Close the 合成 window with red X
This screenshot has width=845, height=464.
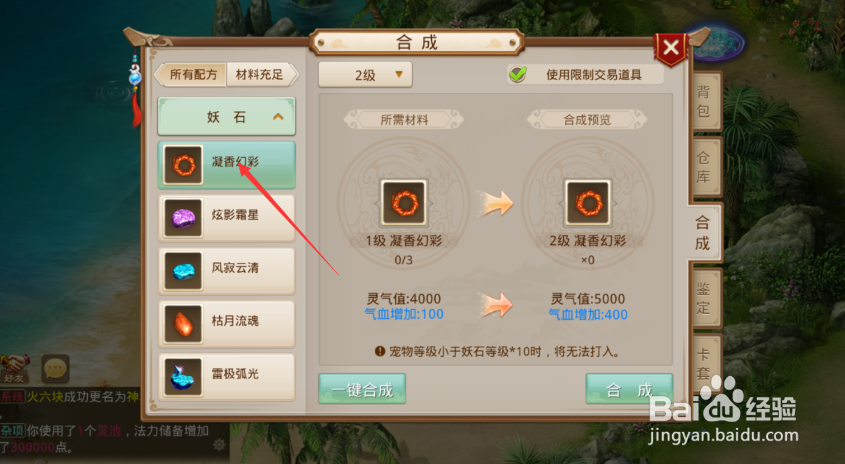pyautogui.click(x=671, y=48)
